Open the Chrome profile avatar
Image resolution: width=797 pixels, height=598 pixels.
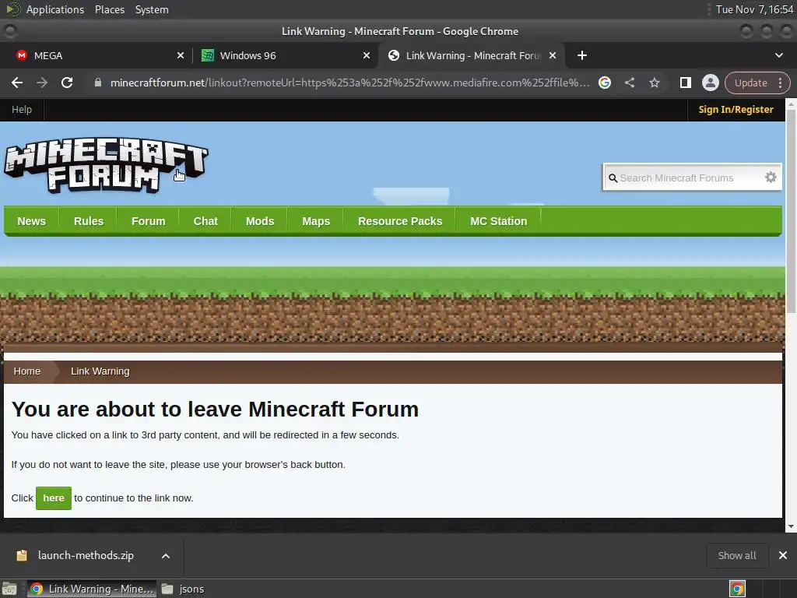710,83
